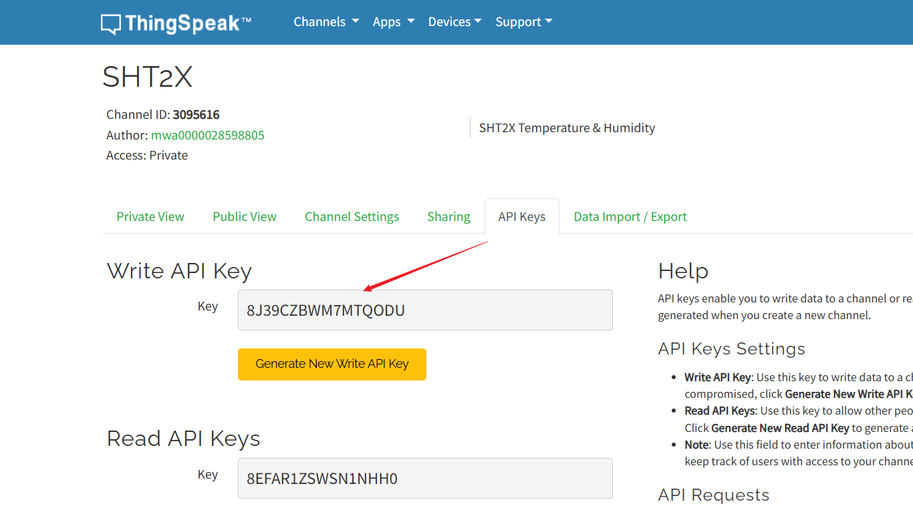Click Generate New Write API Key button

332,364
